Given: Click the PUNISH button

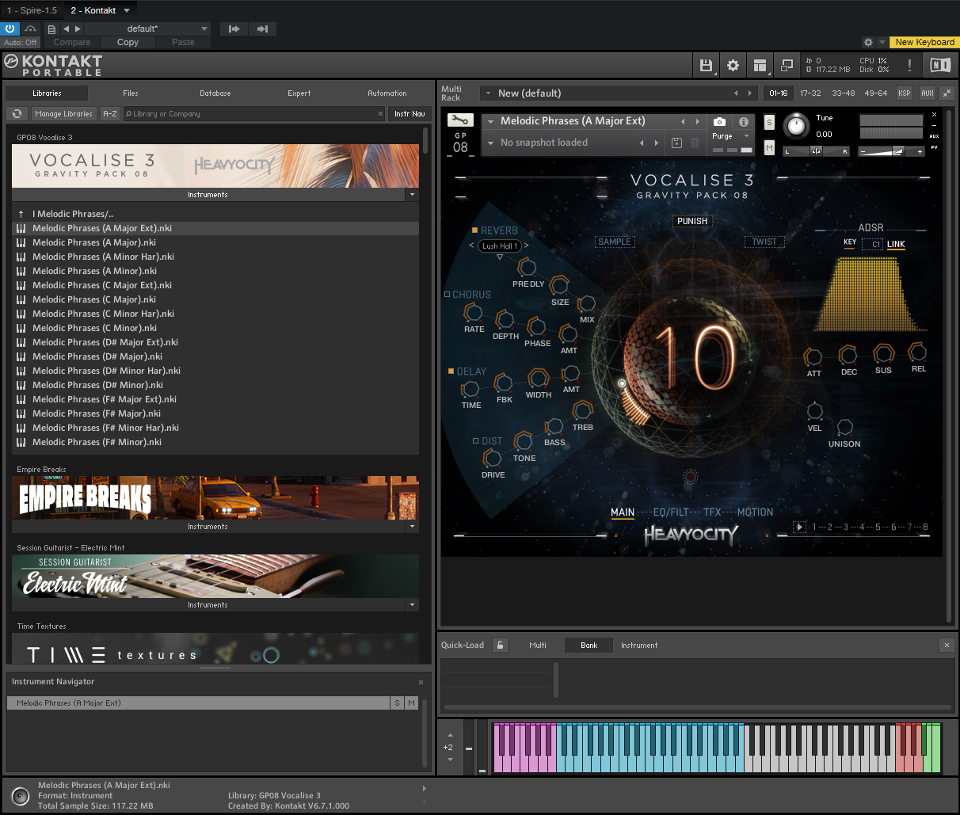Looking at the screenshot, I should click(692, 221).
